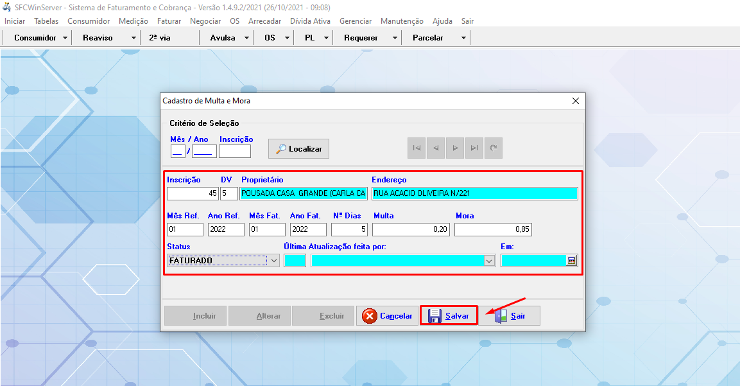The width and height of the screenshot is (740, 386).
Task: Expand the Consumidor toolbar dropdown arrow
Action: point(65,38)
